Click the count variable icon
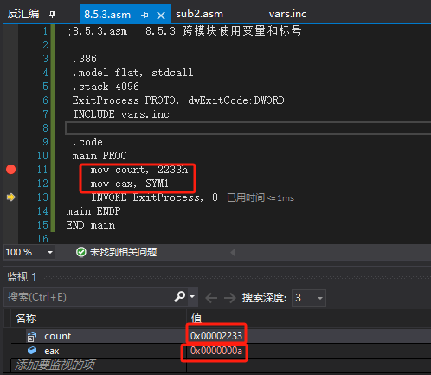431x375 pixels. (32, 336)
